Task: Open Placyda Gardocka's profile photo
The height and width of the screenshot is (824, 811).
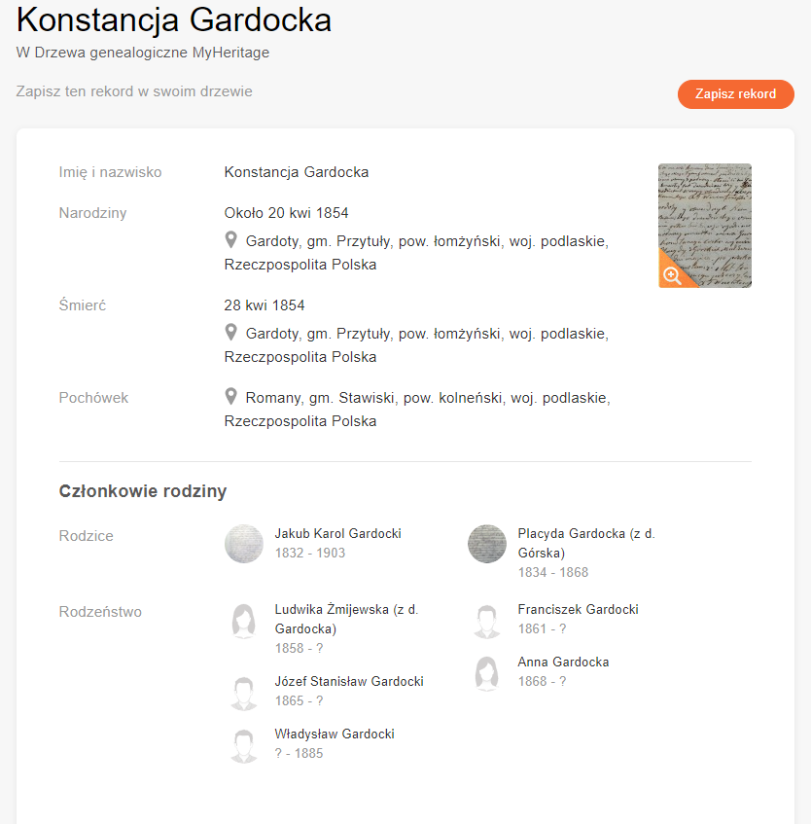Action: (x=487, y=544)
